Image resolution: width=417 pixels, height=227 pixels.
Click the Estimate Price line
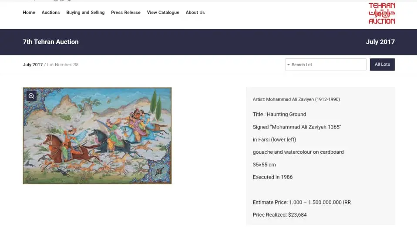coord(302,202)
